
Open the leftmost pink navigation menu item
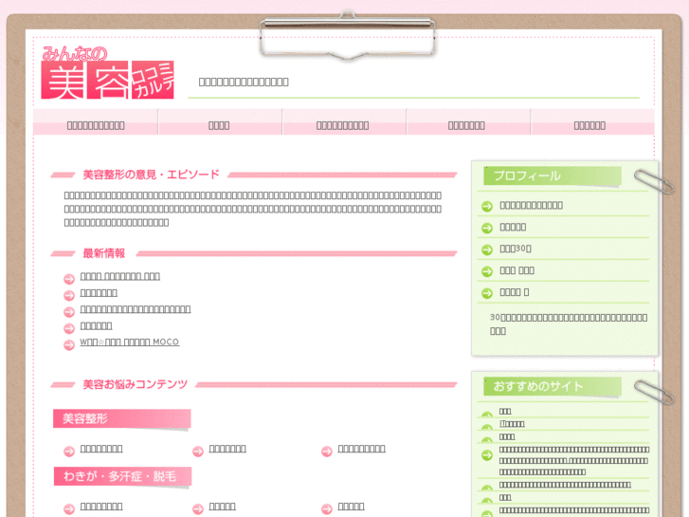coord(96,122)
